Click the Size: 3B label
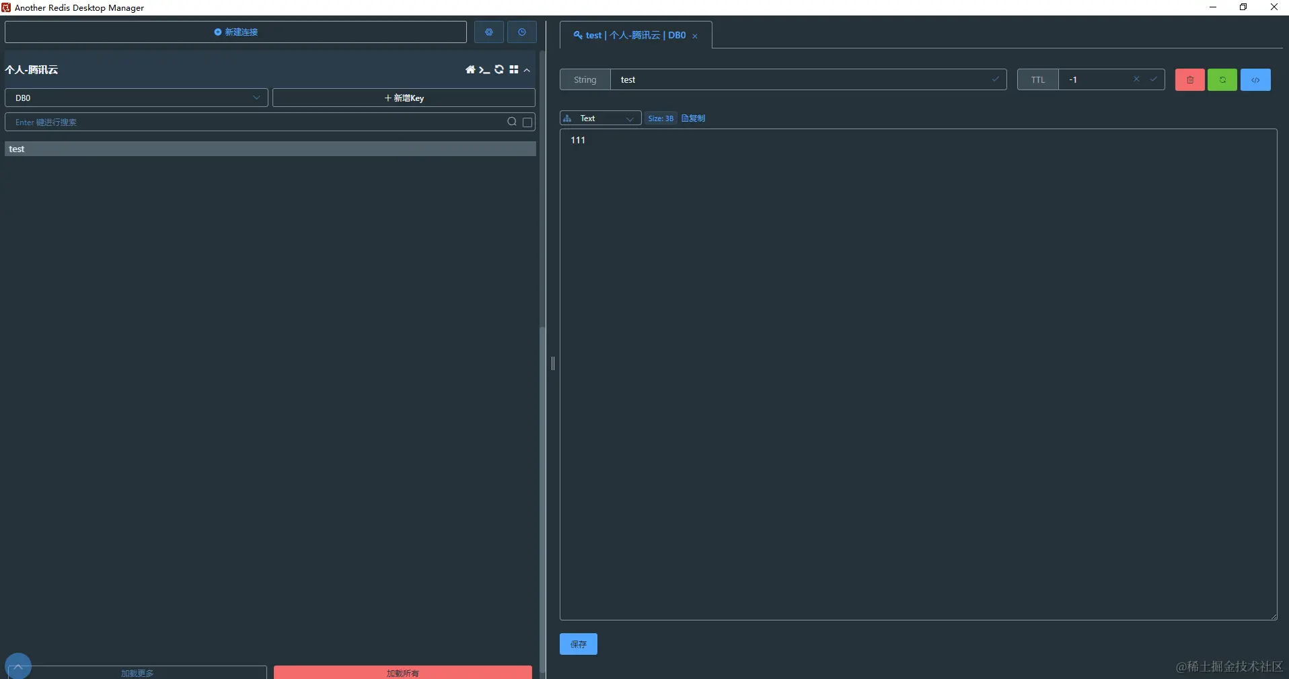The width and height of the screenshot is (1289, 679). tap(661, 118)
